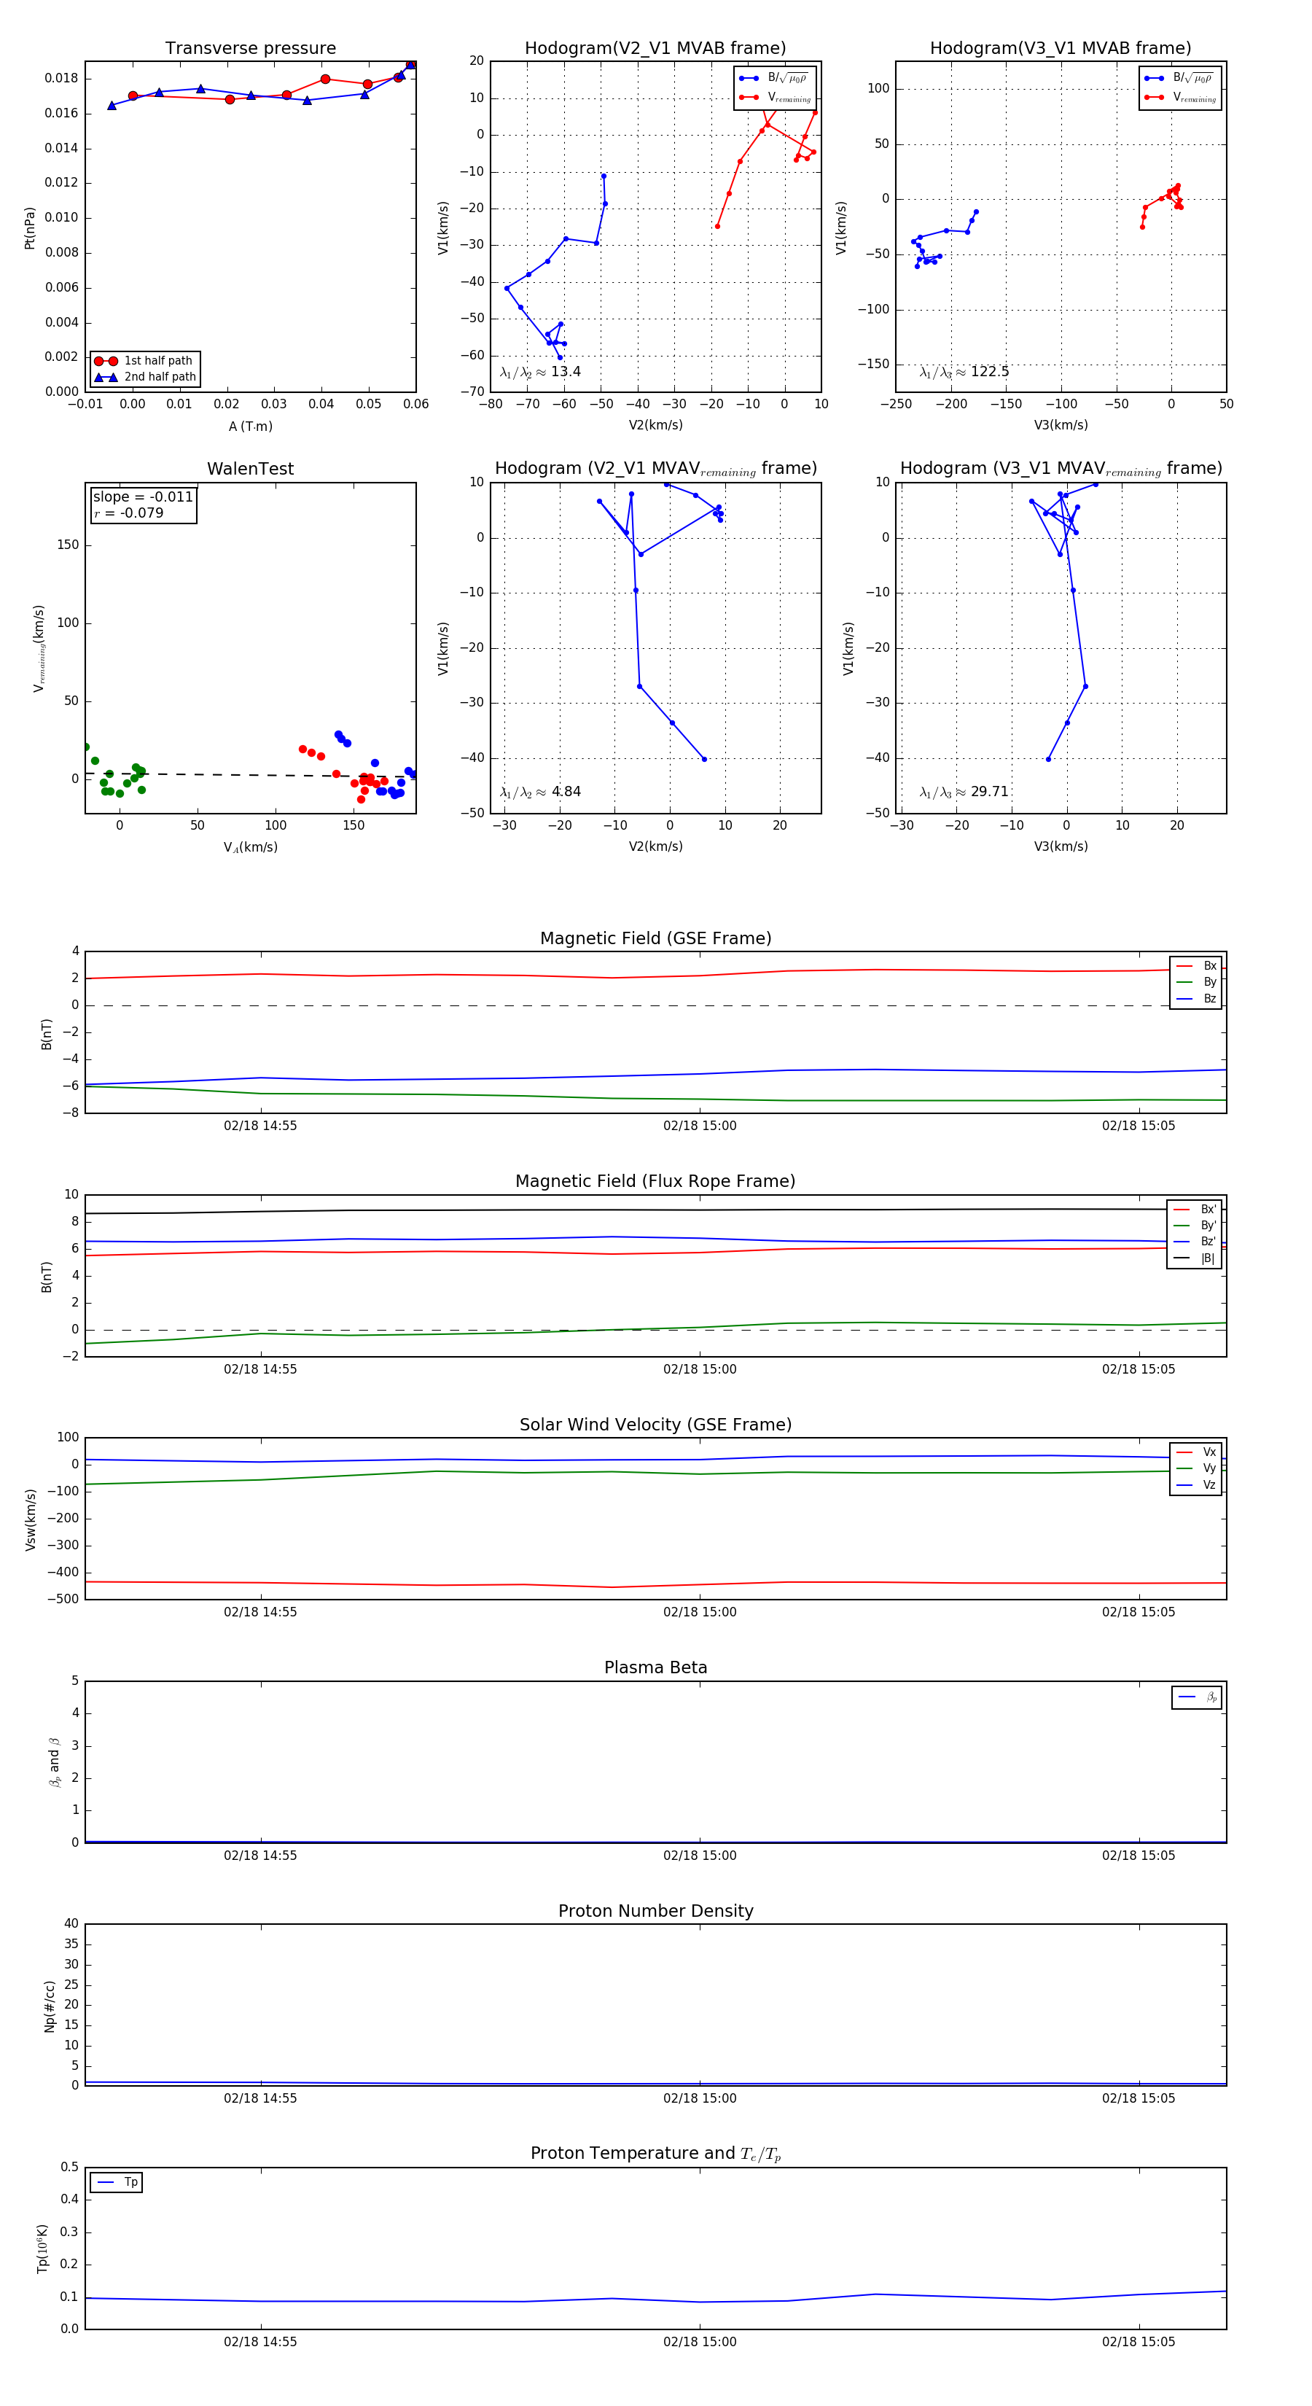This screenshot has height=2406, width=1312.
Task: Click '02/18 14:55' tick under GSE magnetic field
Action: pos(260,1126)
